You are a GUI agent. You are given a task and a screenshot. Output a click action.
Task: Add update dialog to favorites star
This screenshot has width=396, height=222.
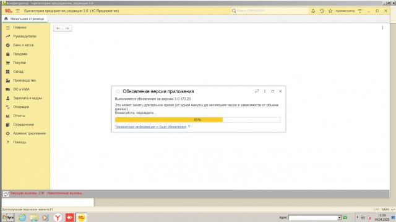coord(118,91)
